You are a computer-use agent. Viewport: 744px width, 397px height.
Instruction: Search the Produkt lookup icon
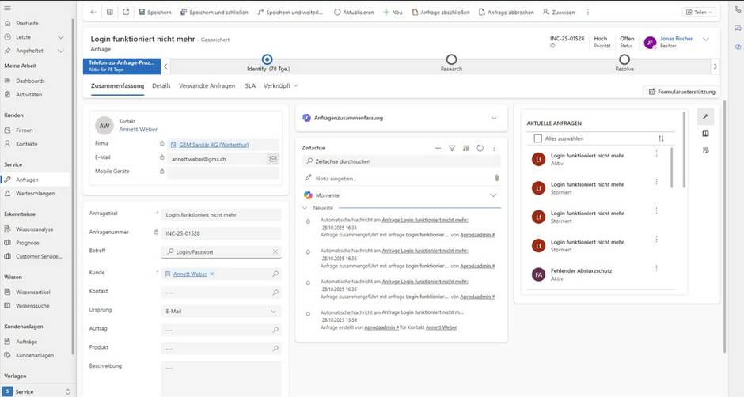(275, 348)
